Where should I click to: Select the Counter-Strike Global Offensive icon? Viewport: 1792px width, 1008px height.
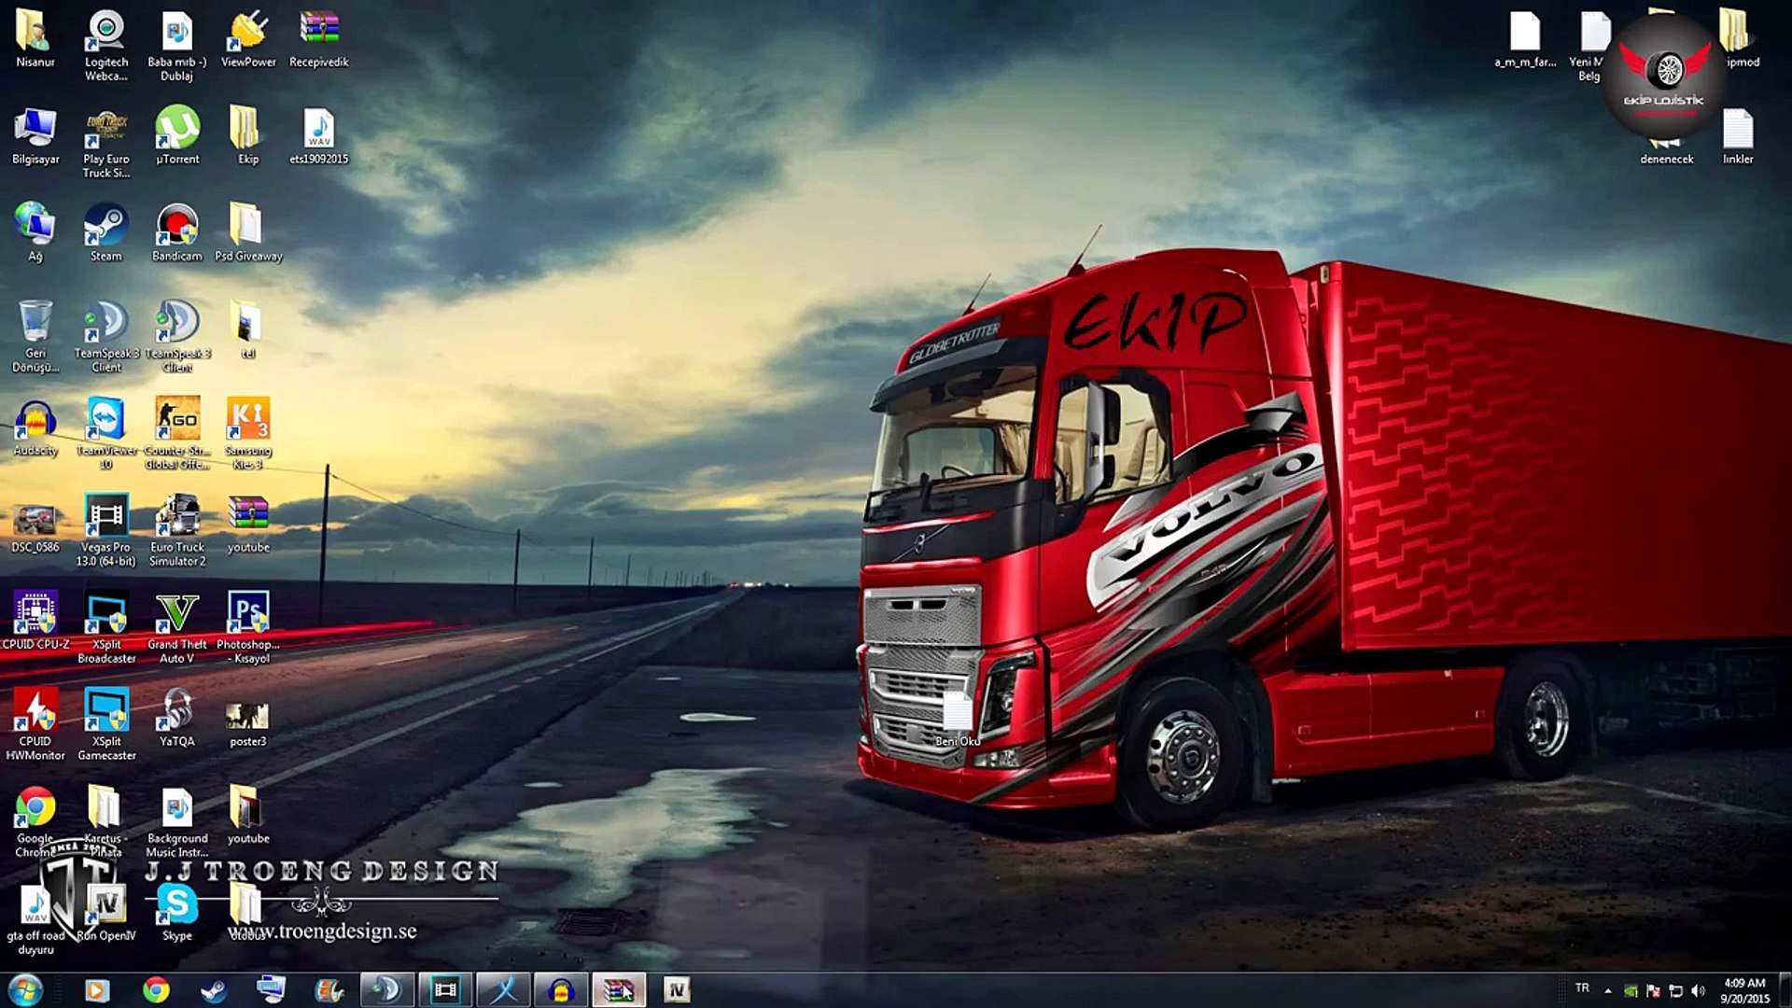pyautogui.click(x=176, y=433)
